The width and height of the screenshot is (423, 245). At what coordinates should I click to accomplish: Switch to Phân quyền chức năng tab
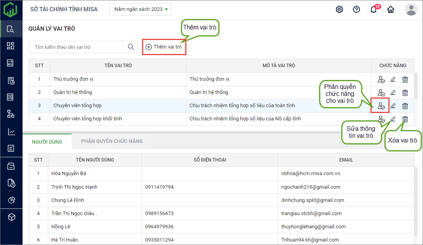point(112,141)
